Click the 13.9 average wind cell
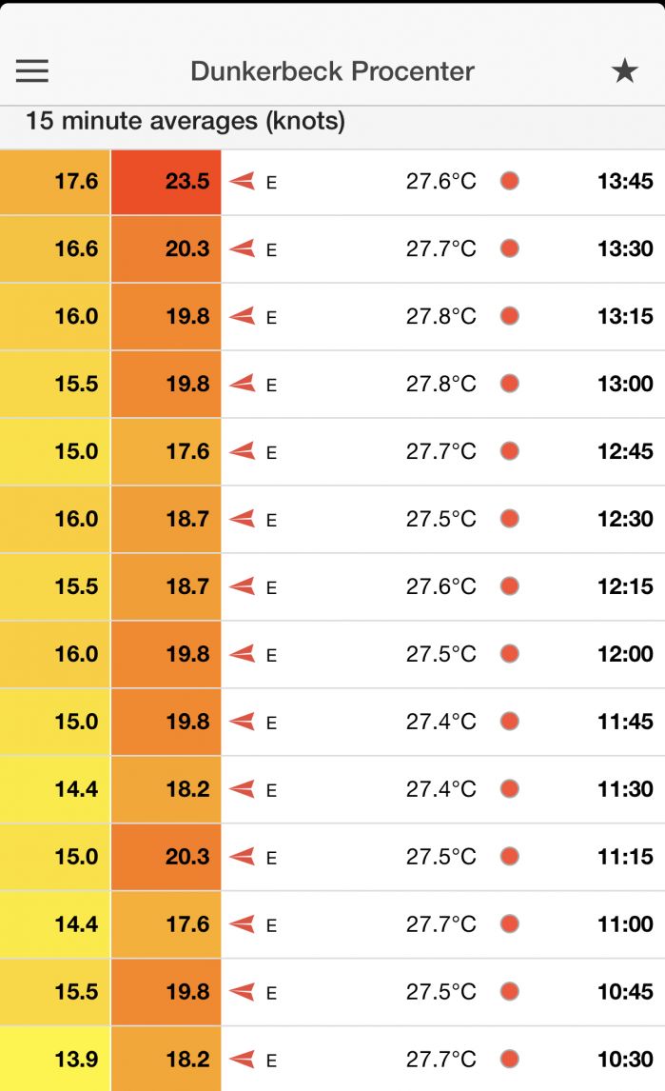 click(x=55, y=1060)
